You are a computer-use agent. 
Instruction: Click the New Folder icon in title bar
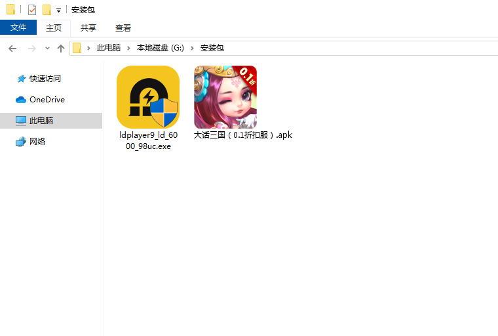click(47, 10)
